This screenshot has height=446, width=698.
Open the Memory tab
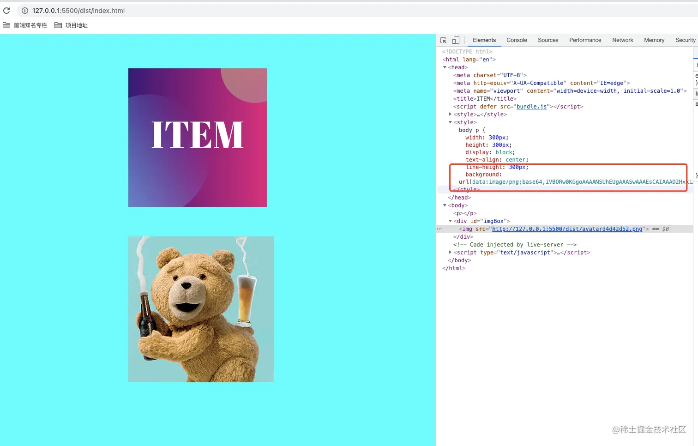[x=654, y=40]
